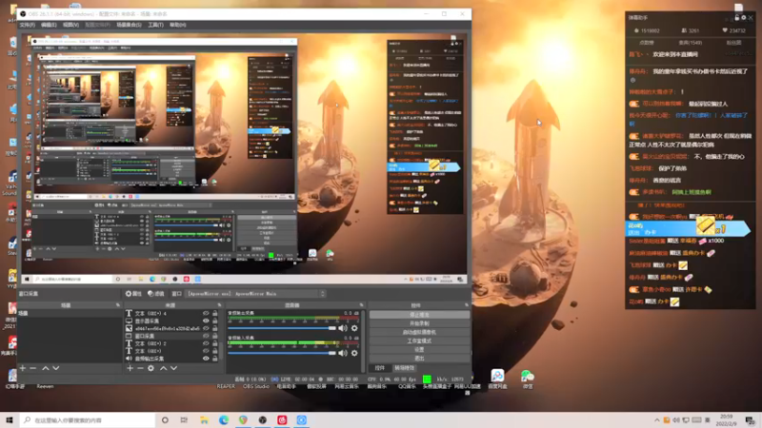
Task: Open 百度网盘 desktop icon
Action: point(497,379)
